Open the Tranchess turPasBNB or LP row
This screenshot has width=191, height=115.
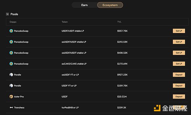97,107
